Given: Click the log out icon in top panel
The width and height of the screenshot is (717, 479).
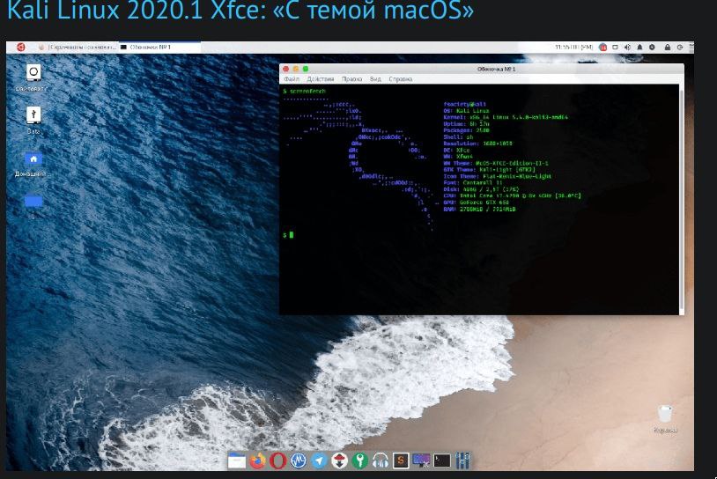Looking at the screenshot, I should (x=680, y=47).
